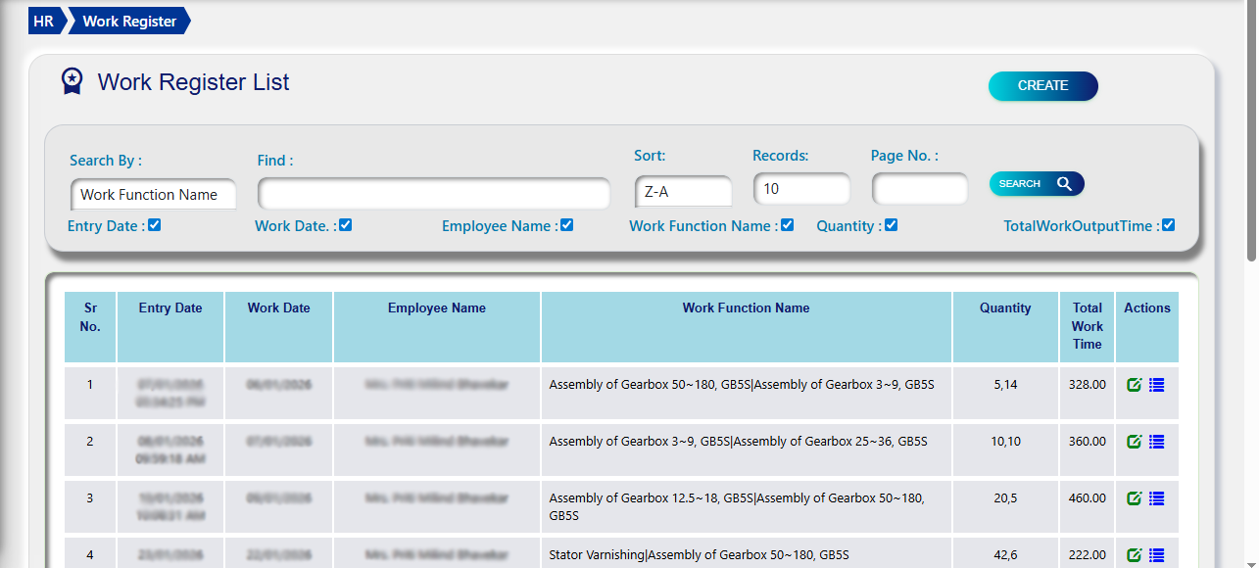This screenshot has width=1259, height=568.
Task: Change the Sort order from Z-A
Action: click(683, 190)
